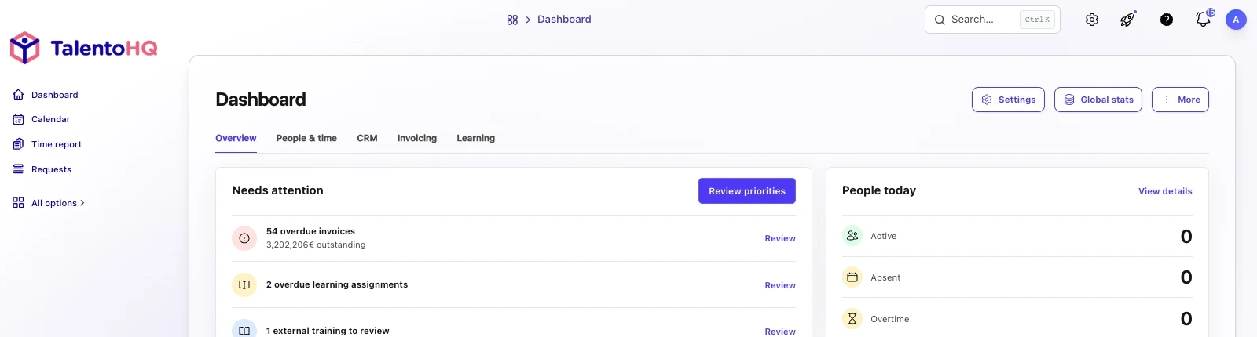Viewport: 1257px width, 337px height.
Task: Click View details in People today
Action: point(1165,191)
